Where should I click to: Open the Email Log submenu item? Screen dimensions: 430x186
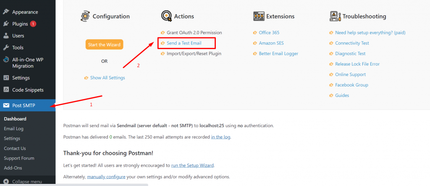coord(13,128)
